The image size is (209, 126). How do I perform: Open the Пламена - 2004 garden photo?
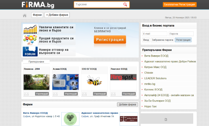[x=37, y=82]
